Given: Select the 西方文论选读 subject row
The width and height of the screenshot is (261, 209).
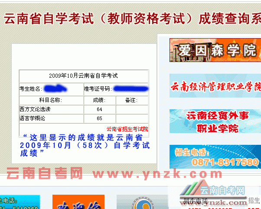Looking at the screenshot, I should [x=35, y=109].
